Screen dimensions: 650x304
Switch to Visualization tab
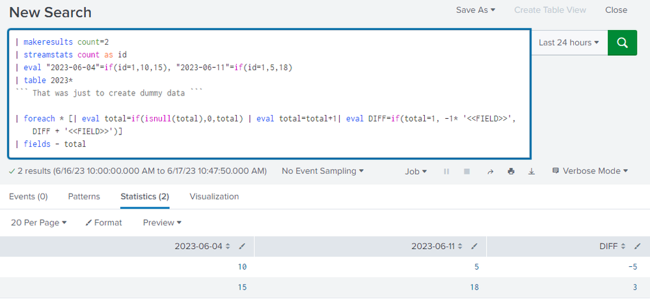click(x=214, y=196)
